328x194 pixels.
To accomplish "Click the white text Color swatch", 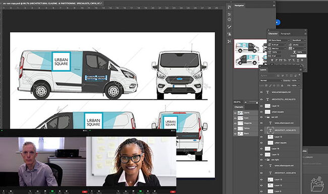I will pos(301,56).
